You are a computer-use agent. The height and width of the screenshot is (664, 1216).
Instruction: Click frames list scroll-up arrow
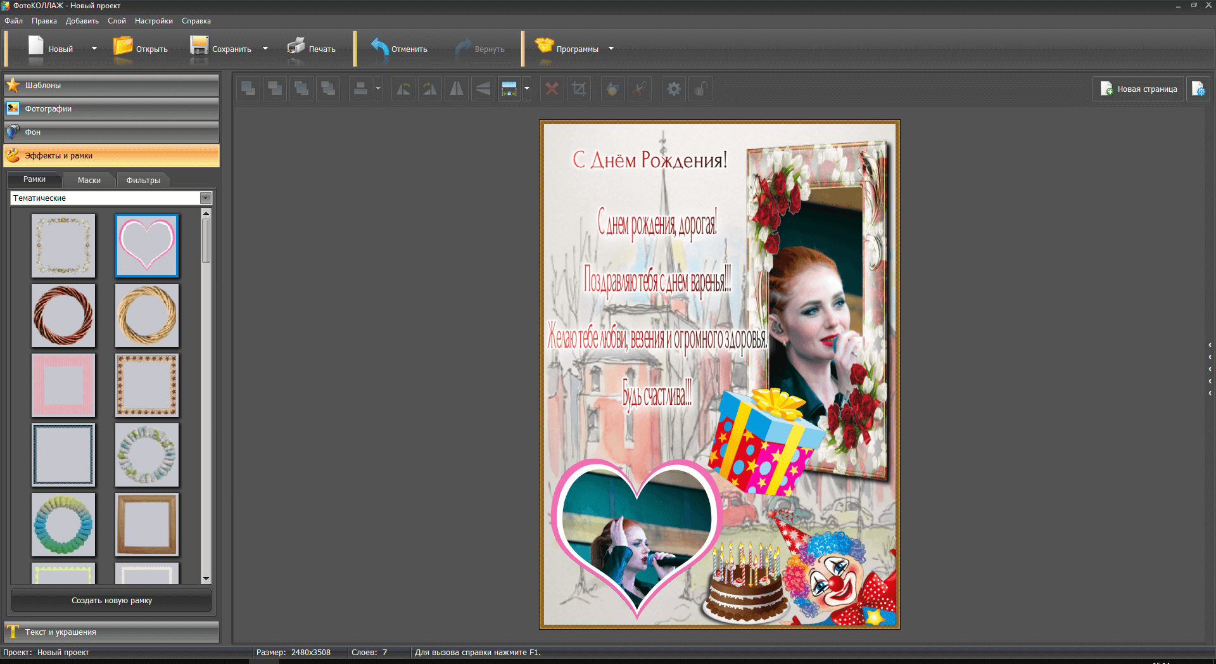click(206, 214)
